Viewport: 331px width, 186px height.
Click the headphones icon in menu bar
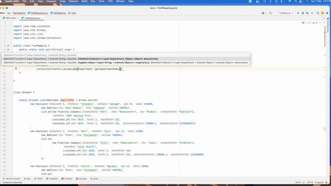(x=265, y=1)
